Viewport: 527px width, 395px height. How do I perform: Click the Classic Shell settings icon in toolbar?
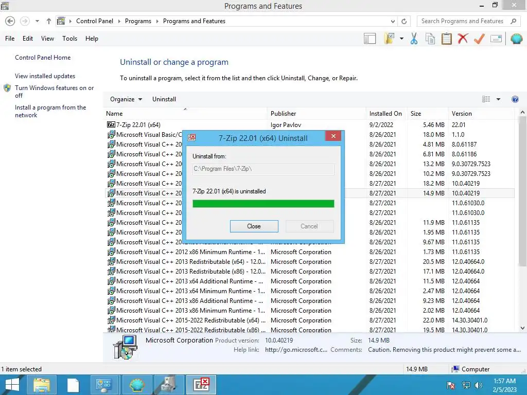click(516, 39)
